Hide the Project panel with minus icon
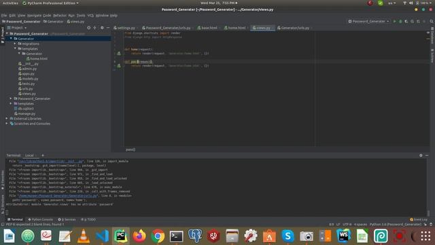This screenshot has width=435, height=245. pos(108,28)
